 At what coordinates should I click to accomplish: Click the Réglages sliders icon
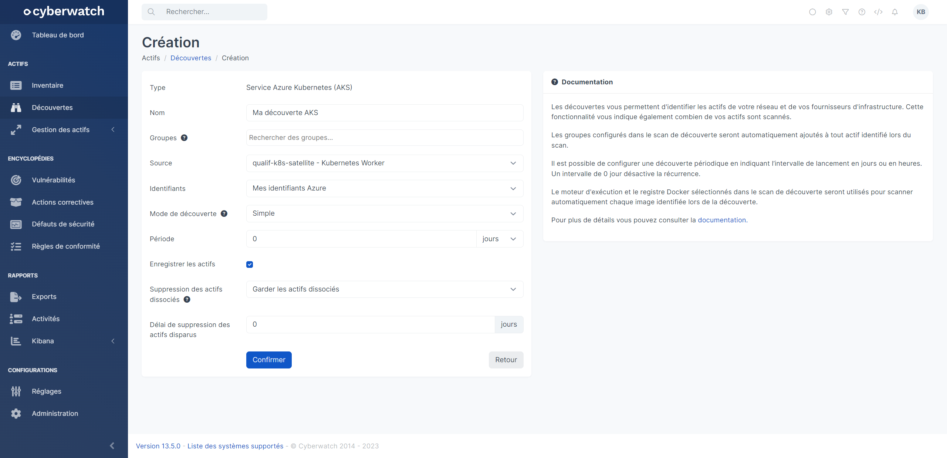(x=16, y=391)
